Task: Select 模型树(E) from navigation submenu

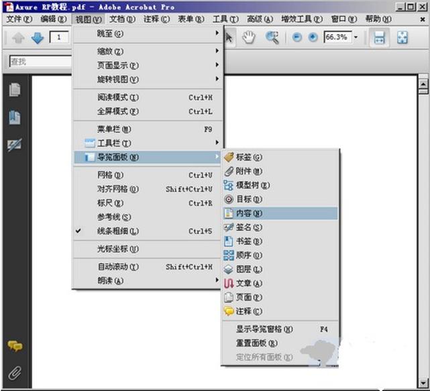Action: [x=280, y=185]
